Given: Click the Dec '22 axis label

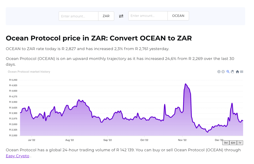Looking at the screenshot, I should [x=219, y=140].
